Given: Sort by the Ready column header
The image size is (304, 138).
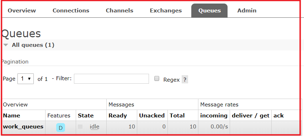Looking at the screenshot, I should [x=118, y=116].
